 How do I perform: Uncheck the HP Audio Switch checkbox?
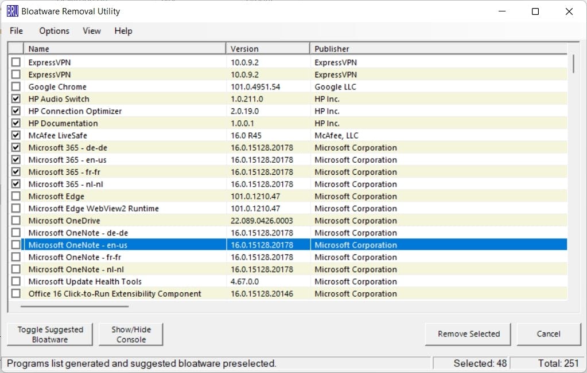[16, 99]
